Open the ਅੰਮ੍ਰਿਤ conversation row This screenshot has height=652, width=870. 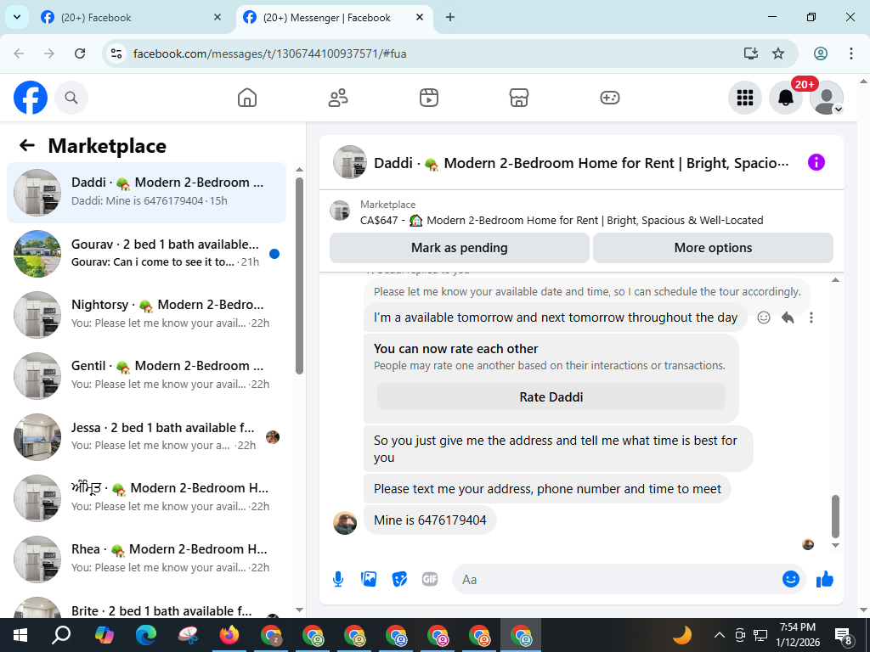coord(146,497)
